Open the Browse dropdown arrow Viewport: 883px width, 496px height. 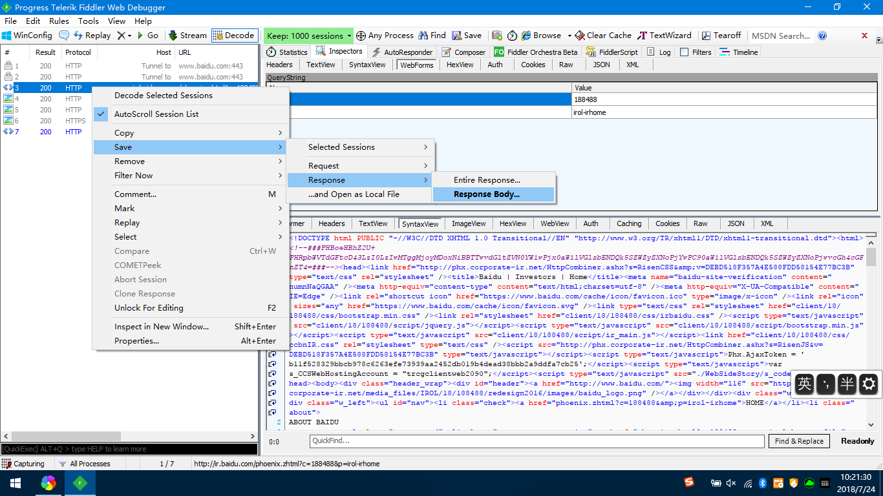tap(569, 36)
